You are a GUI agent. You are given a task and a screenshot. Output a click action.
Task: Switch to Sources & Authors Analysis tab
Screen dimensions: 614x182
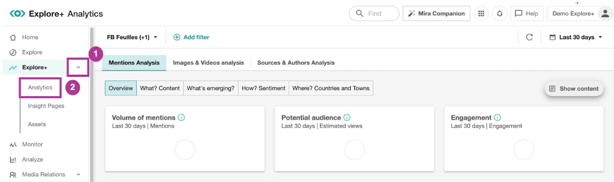click(x=296, y=63)
